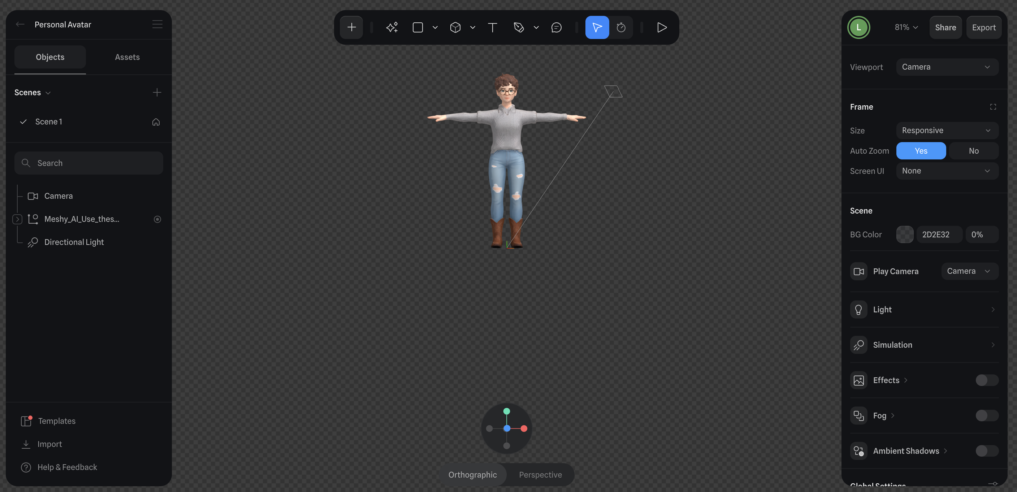Image resolution: width=1017 pixels, height=492 pixels.
Task: Toggle the Effects switch
Action: point(987,380)
